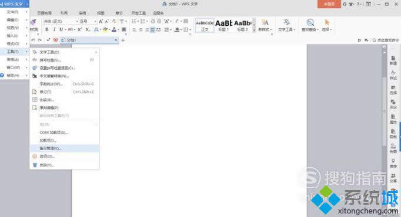This screenshot has height=217, width=401.
Task: Apply the 标题 1 heading style
Action: point(224,25)
